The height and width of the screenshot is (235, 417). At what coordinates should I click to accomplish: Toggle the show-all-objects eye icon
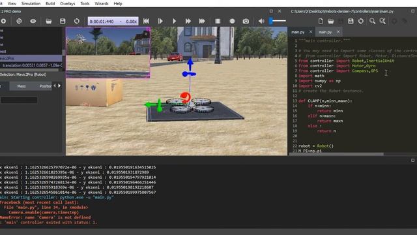click(x=33, y=21)
